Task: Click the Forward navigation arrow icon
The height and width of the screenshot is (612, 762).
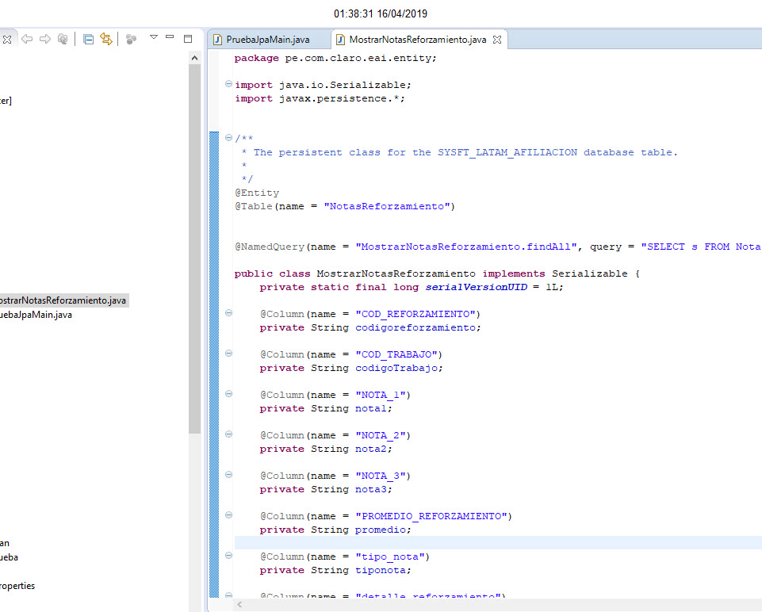Action: (45, 39)
